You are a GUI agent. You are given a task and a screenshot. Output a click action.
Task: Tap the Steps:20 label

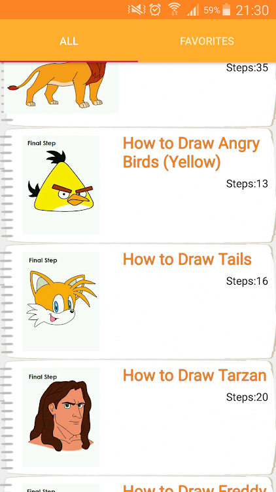[247, 398]
